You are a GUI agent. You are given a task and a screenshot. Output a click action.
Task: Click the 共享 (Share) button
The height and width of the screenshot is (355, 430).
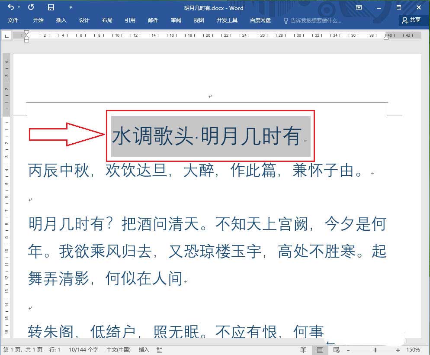411,20
